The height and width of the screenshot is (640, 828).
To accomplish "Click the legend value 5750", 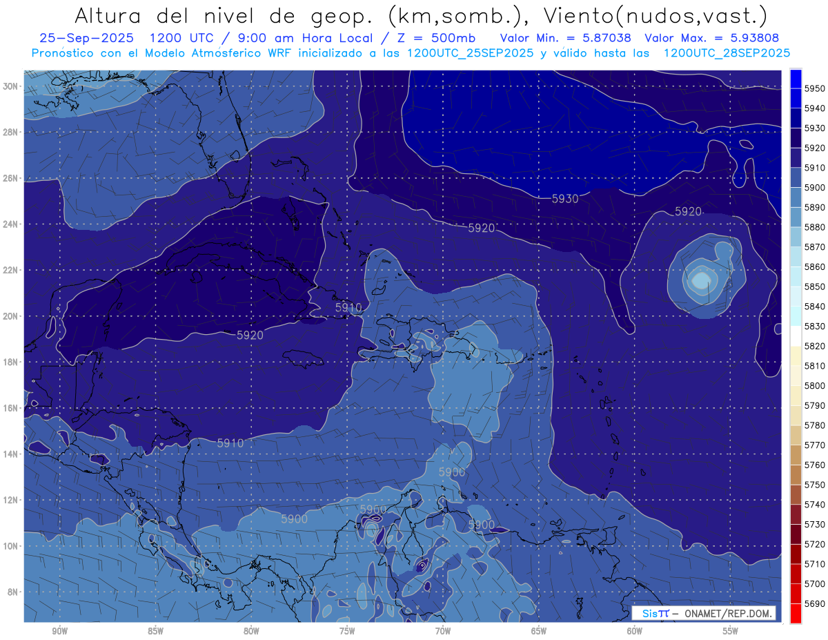I will click(x=815, y=485).
